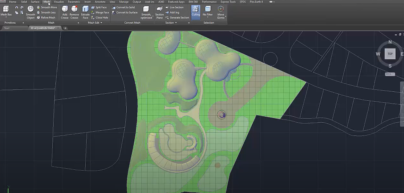Open the Output ribbon tab
This screenshot has width=404, height=193.
(x=137, y=2)
